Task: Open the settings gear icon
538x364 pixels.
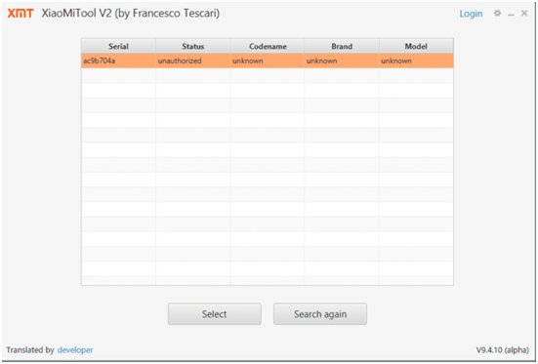Action: pyautogui.click(x=497, y=14)
